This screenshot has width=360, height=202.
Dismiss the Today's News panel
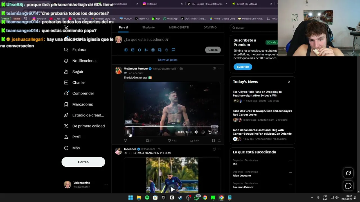(x=289, y=82)
